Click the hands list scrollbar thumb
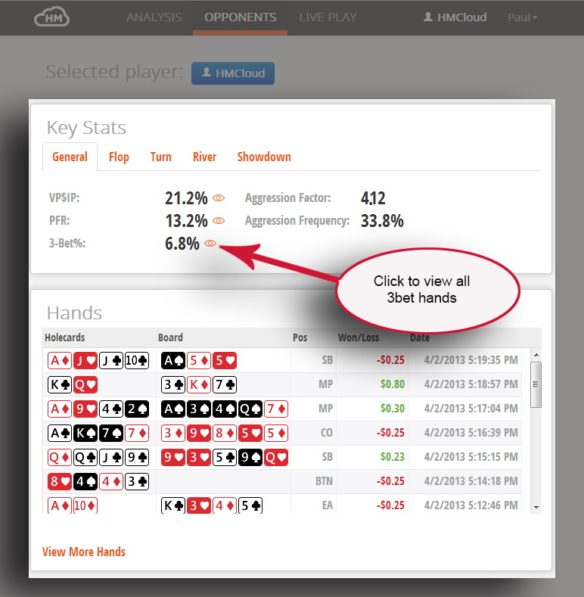 [536, 384]
